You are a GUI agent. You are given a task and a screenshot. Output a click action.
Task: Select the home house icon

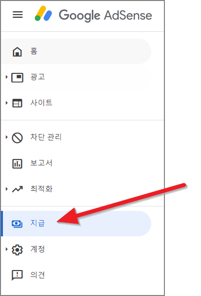tap(17, 51)
